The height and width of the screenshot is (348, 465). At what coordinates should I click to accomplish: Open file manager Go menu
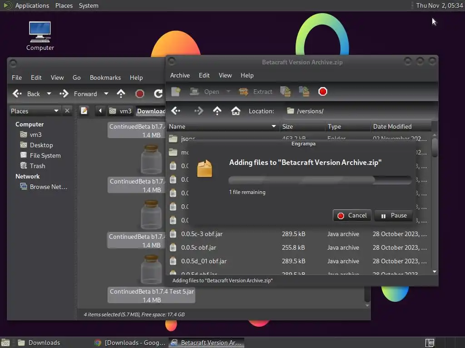click(x=76, y=77)
